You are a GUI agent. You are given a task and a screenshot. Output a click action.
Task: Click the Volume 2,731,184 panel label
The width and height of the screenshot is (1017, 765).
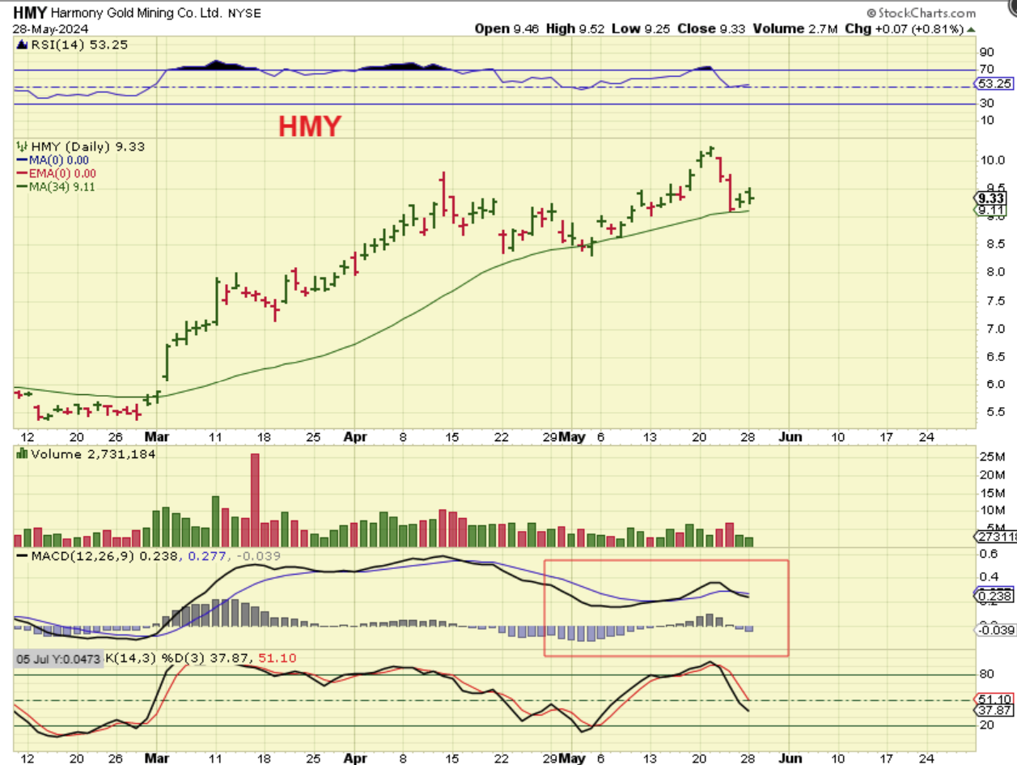tap(93, 454)
